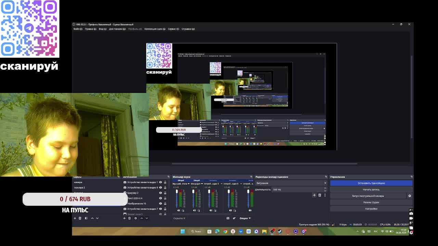Open the Микр/доп channel dropdown arrow

pos(202,184)
